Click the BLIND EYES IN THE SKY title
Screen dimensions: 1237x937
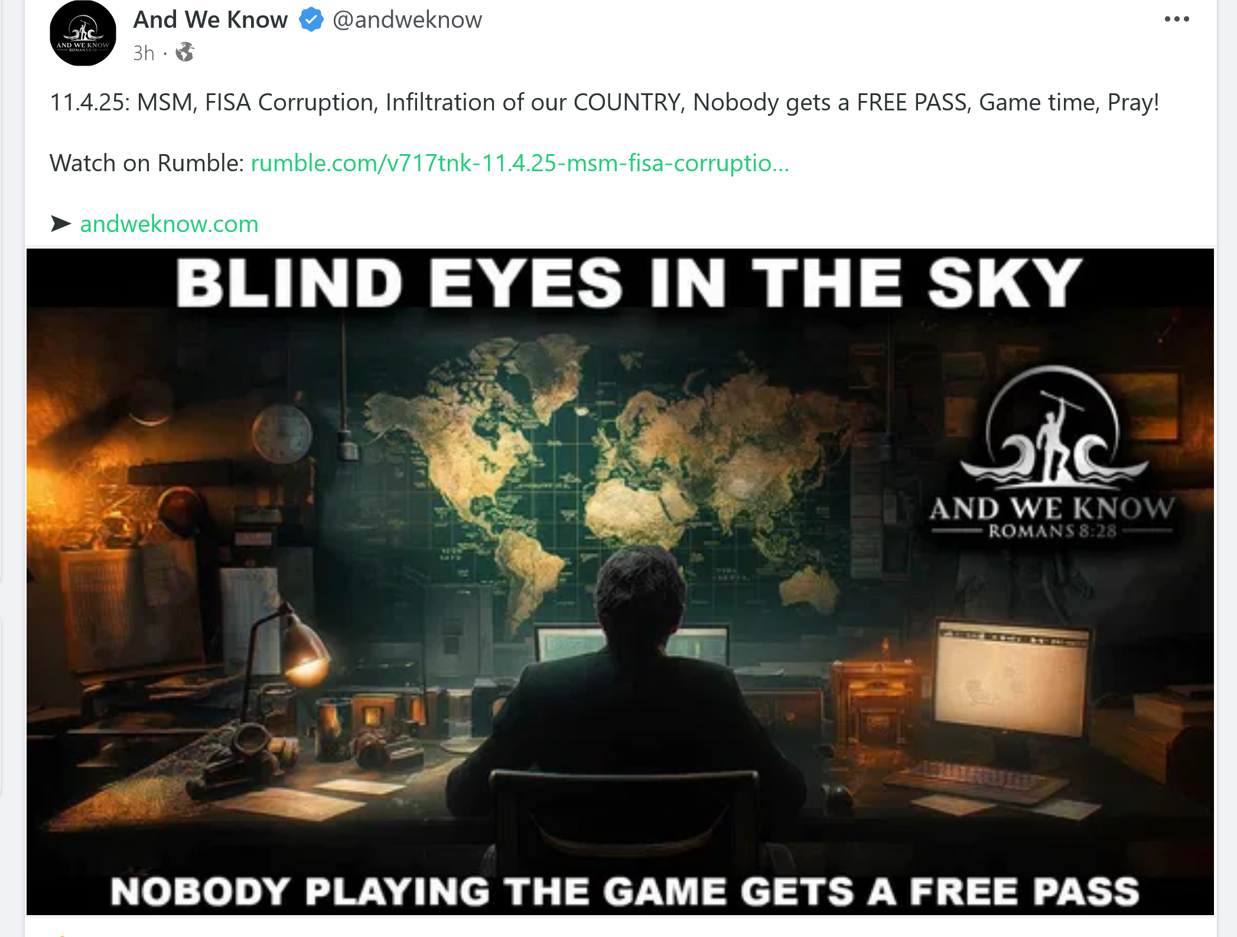[x=629, y=283]
